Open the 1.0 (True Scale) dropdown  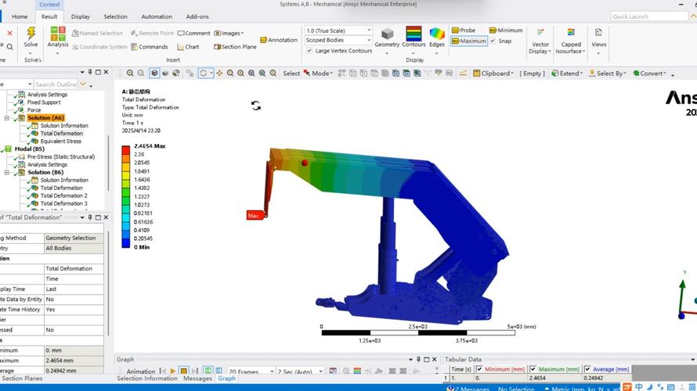pyautogui.click(x=338, y=30)
